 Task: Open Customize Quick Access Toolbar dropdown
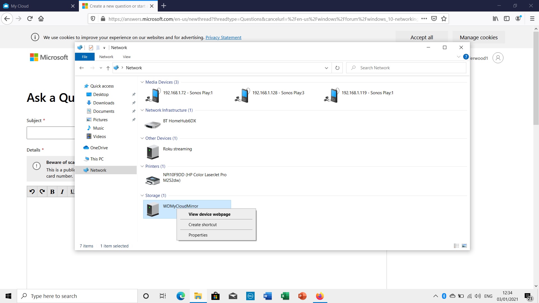pyautogui.click(x=104, y=48)
